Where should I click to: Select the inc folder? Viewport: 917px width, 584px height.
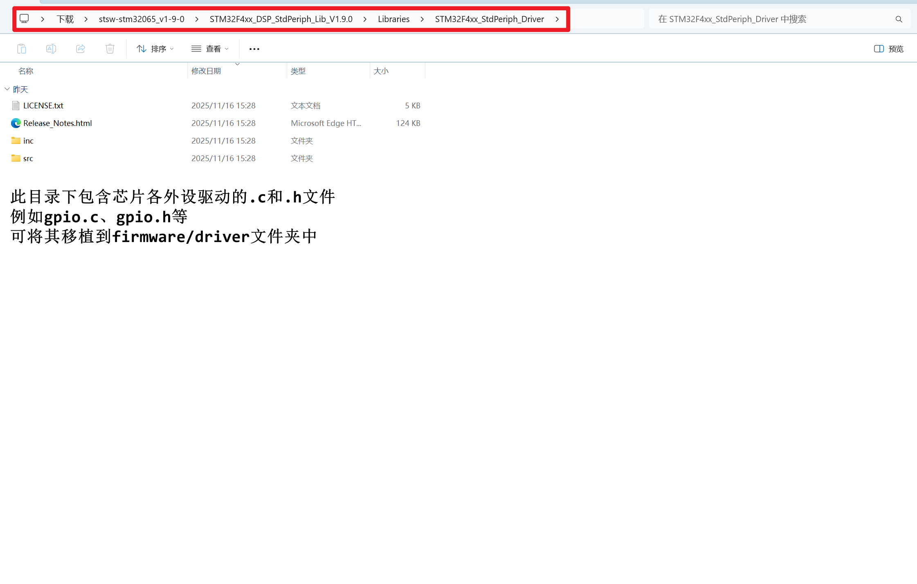point(28,141)
